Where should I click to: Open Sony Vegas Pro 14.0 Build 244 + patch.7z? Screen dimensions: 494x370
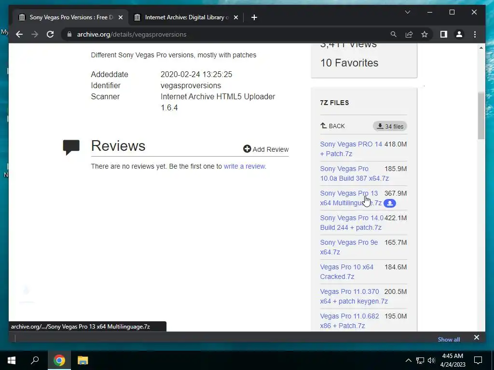[352, 223]
